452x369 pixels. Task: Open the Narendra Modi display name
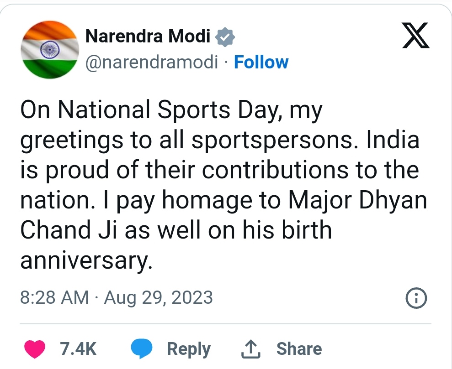pyautogui.click(x=148, y=37)
